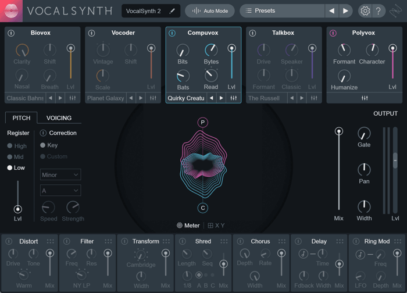This screenshot has width=407, height=293.
Task: Enable pitch Correction power toggle
Action: tap(43, 133)
